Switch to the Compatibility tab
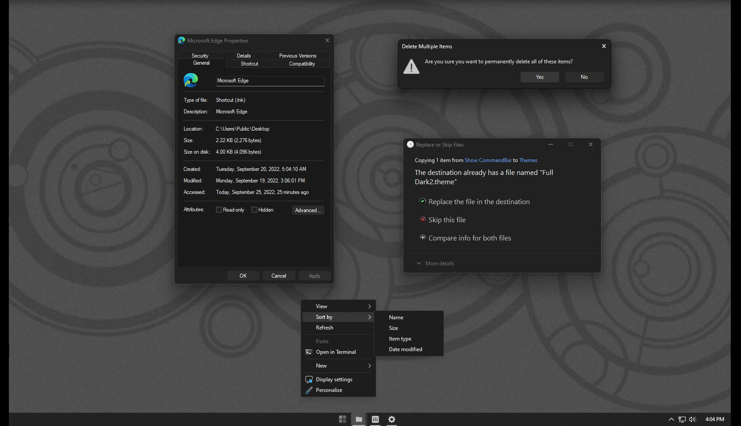The image size is (741, 426). point(301,63)
